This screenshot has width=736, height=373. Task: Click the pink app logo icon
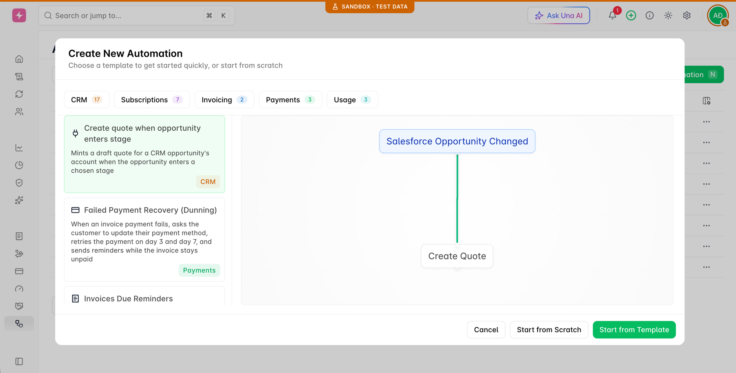coord(19,15)
